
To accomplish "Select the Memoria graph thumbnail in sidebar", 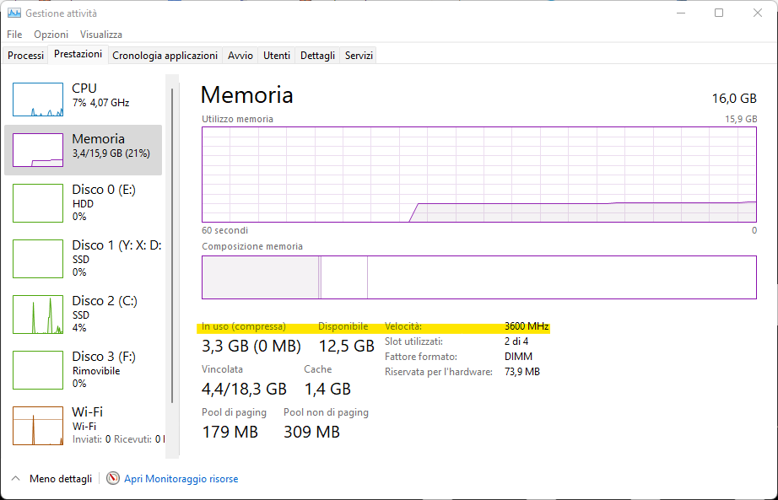I will (x=38, y=150).
